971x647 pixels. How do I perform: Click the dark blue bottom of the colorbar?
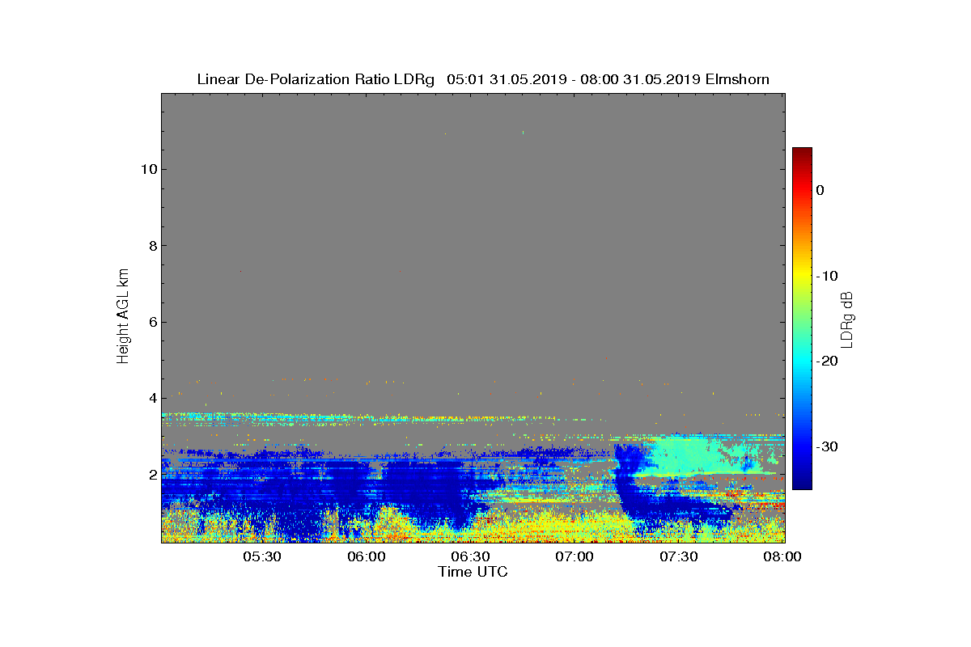point(802,483)
